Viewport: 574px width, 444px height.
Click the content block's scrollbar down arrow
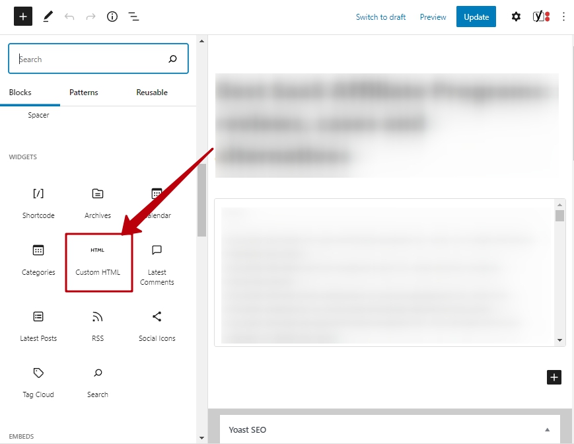(x=560, y=340)
